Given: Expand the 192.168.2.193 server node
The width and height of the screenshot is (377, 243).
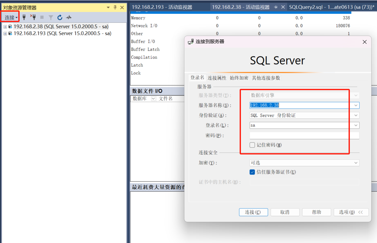Looking at the screenshot, I should click(x=5, y=34).
